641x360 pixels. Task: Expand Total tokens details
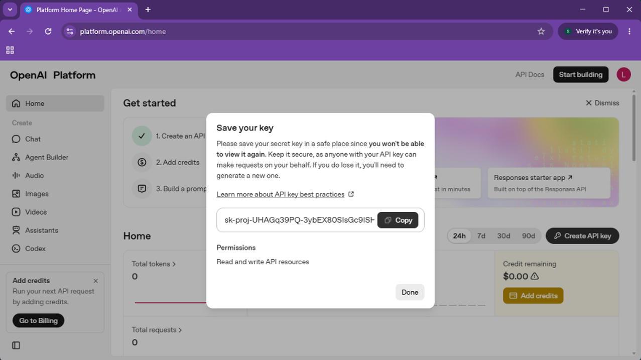(x=154, y=264)
